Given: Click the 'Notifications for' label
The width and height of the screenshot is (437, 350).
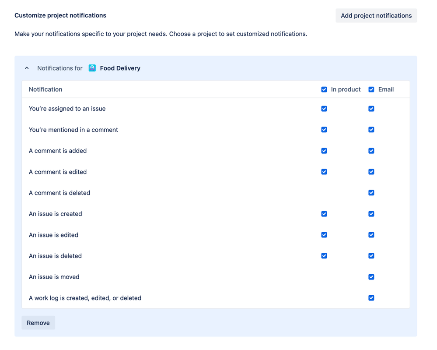Looking at the screenshot, I should coord(60,68).
